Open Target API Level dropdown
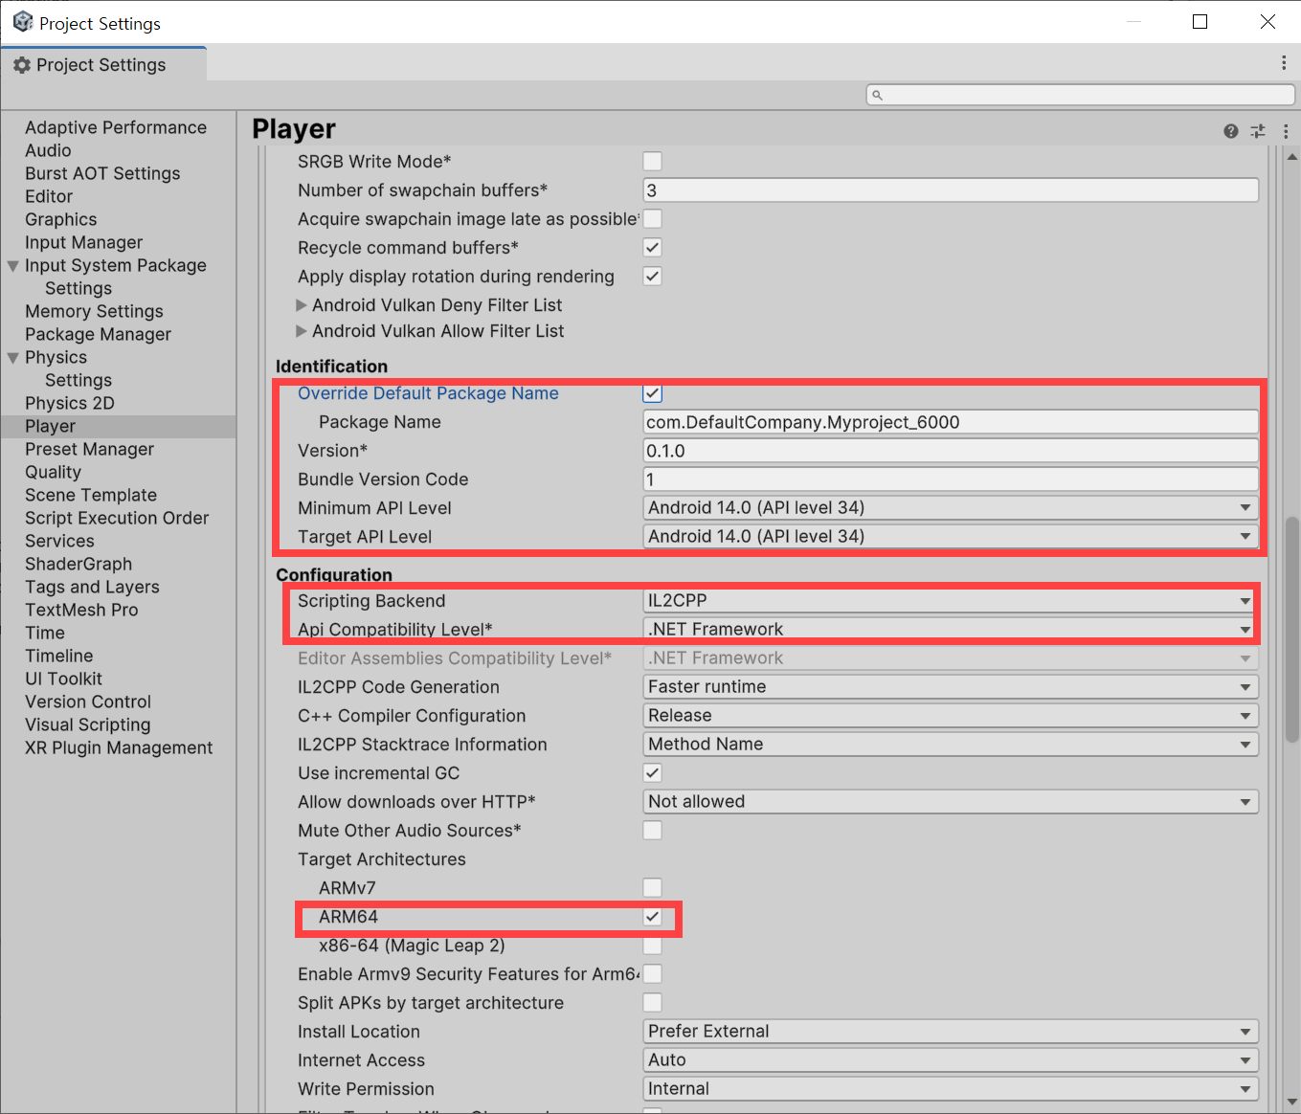The height and width of the screenshot is (1114, 1301). tap(951, 537)
